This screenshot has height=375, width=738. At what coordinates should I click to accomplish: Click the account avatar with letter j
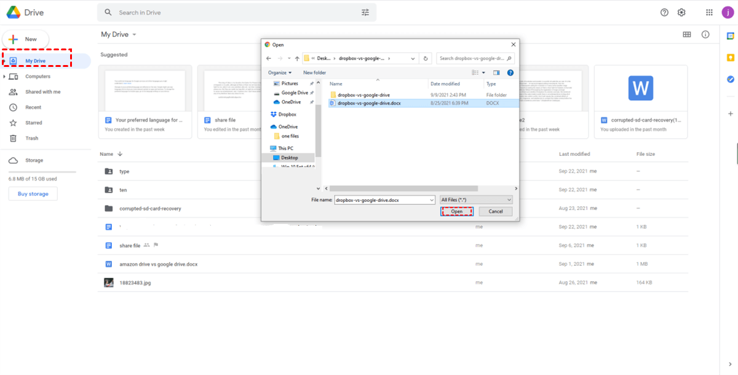pos(726,12)
